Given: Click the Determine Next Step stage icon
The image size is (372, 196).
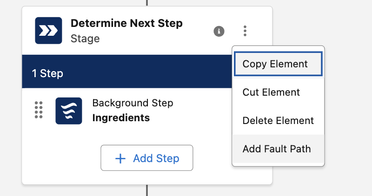Looking at the screenshot, I should (x=48, y=31).
